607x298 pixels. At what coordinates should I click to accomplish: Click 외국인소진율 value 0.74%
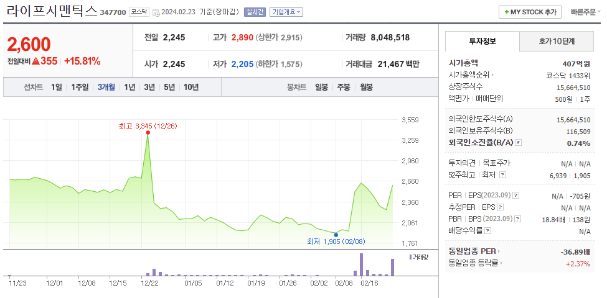(579, 143)
